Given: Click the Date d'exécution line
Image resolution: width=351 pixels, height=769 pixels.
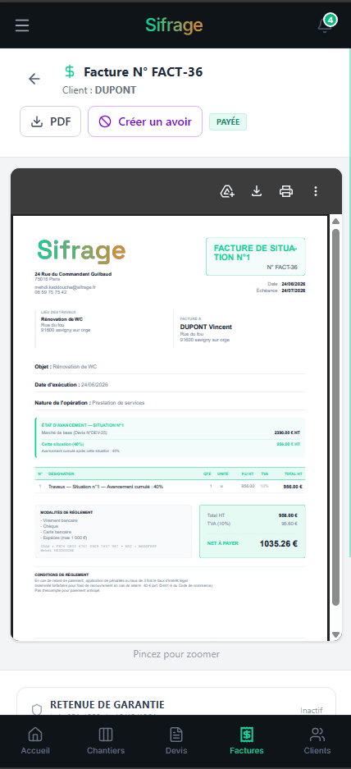Looking at the screenshot, I should pyautogui.click(x=71, y=384).
